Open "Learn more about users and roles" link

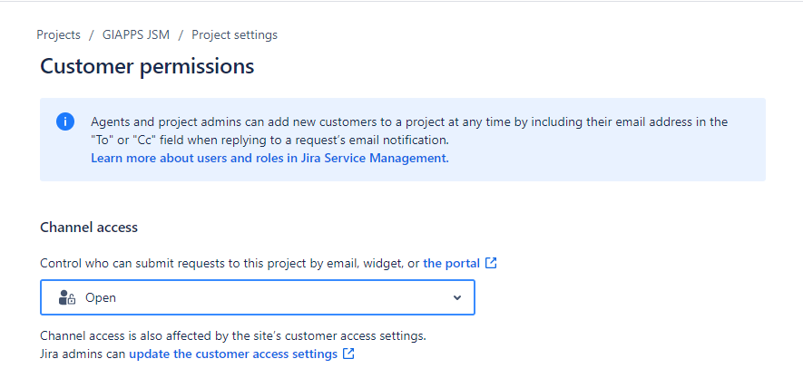tap(269, 158)
